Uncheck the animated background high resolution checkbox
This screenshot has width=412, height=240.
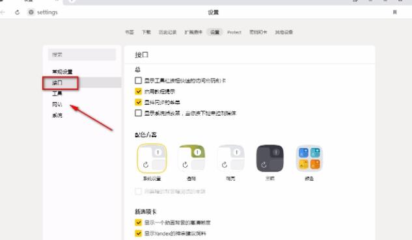(138, 222)
